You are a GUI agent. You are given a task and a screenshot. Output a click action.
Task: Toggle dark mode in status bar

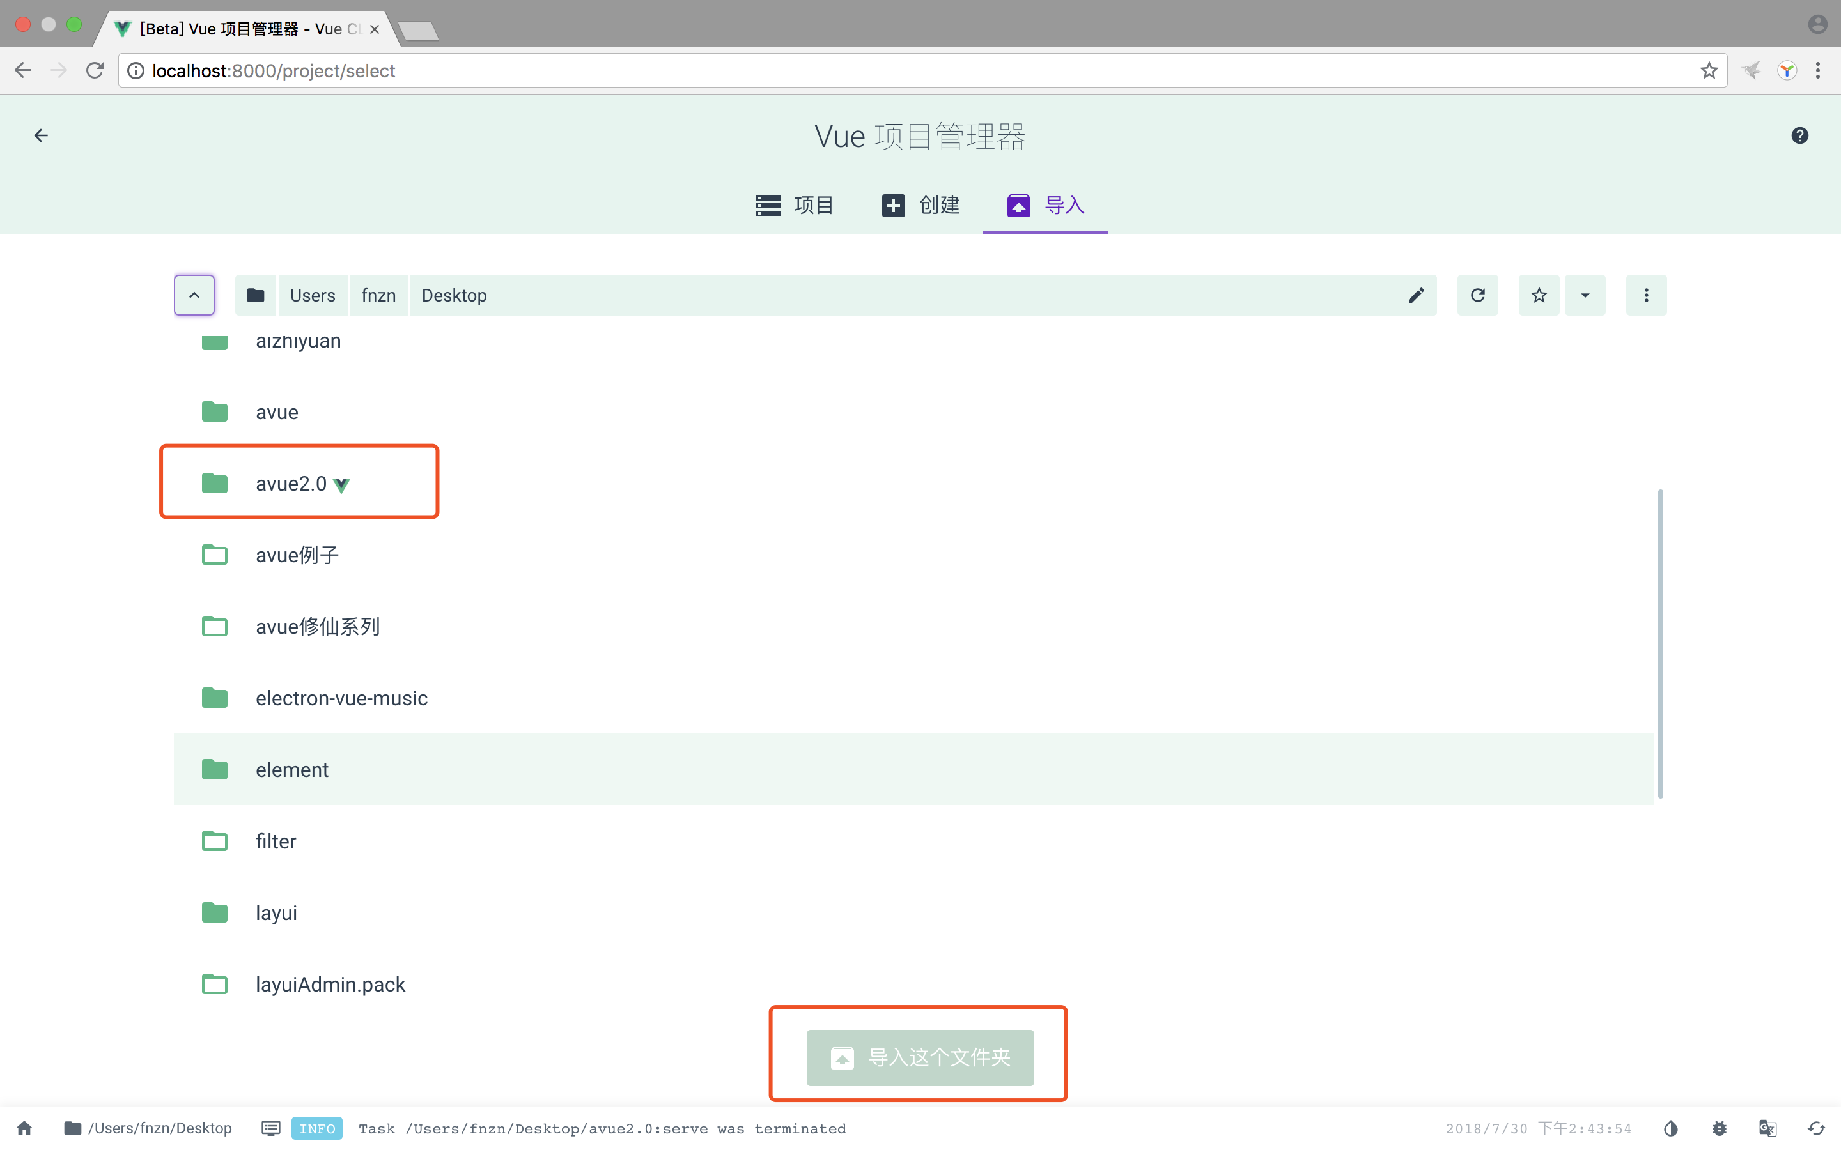[1670, 1128]
